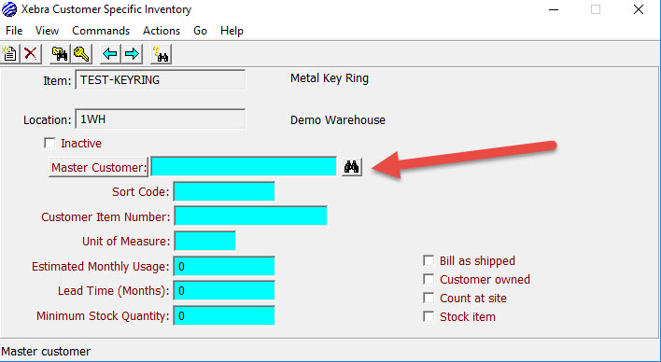The width and height of the screenshot is (661, 362).
Task: Check the Customer owned option
Action: [x=429, y=279]
